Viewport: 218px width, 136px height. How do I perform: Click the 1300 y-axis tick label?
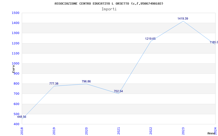pos(16,33)
